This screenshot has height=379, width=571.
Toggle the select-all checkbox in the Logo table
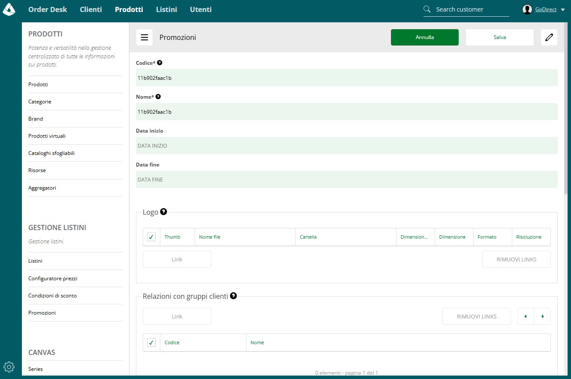151,237
